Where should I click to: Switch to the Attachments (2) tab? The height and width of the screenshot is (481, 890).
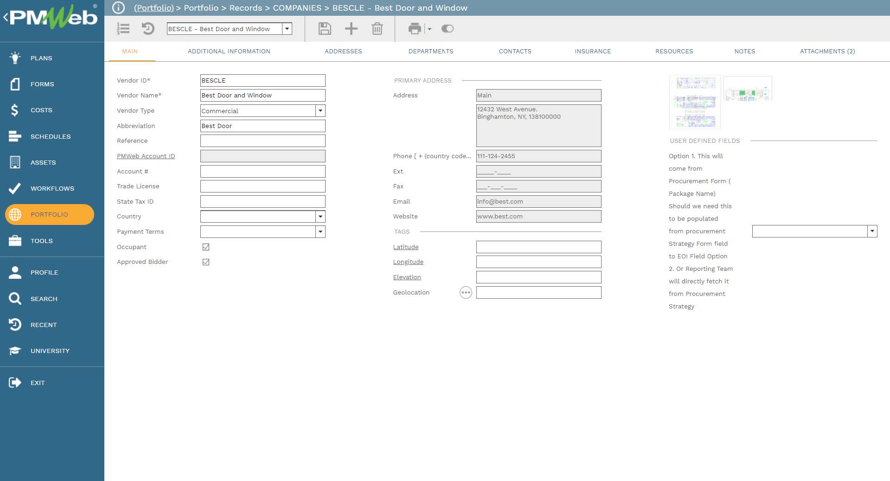tap(827, 51)
